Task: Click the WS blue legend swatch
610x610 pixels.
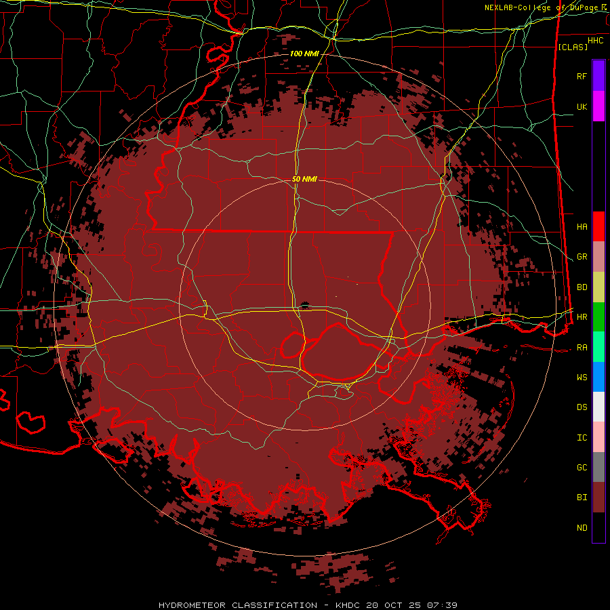Action: coord(598,377)
